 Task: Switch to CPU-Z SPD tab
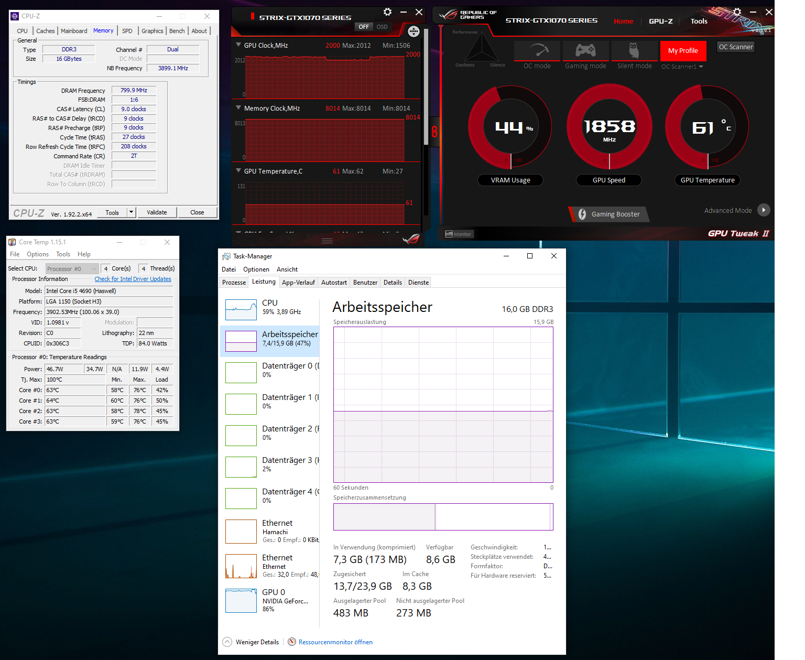tap(127, 31)
